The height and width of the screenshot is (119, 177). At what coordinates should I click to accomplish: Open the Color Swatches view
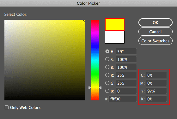[x=155, y=41]
